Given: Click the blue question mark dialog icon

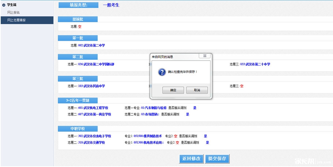Looking at the screenshot, I should (162, 72).
